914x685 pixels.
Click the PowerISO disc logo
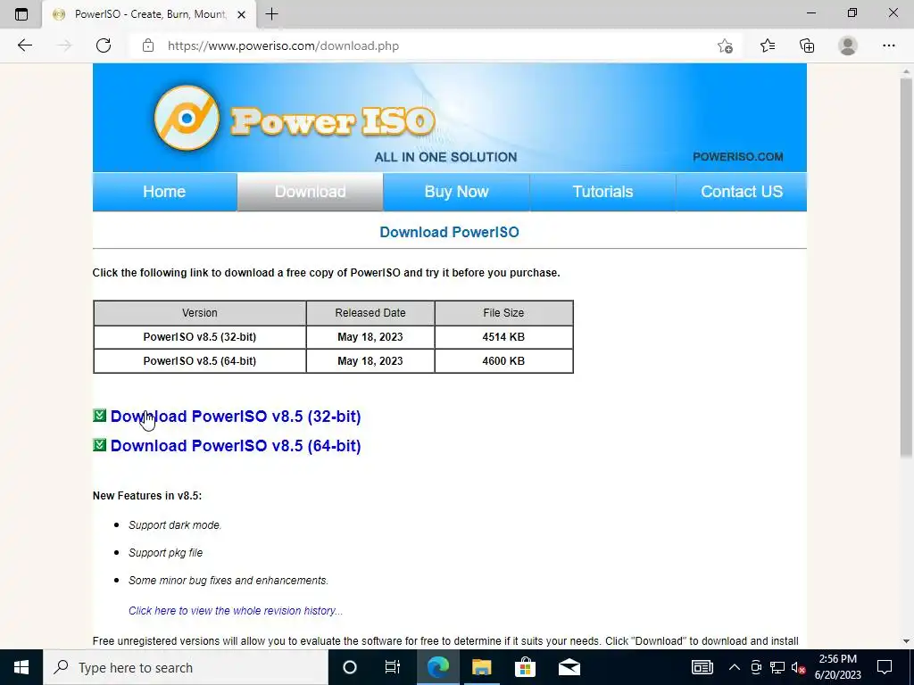pos(187,118)
